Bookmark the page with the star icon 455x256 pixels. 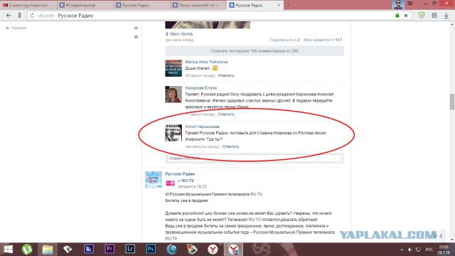pos(406,16)
